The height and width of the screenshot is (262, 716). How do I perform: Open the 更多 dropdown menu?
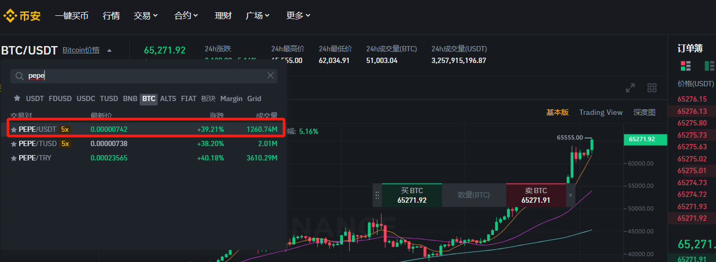(298, 15)
